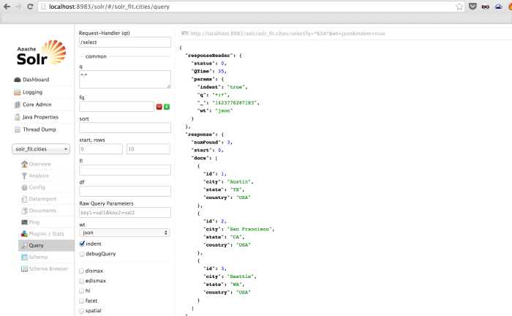512x316 pixels.
Task: Open the Analysis page
Action: coord(39,176)
